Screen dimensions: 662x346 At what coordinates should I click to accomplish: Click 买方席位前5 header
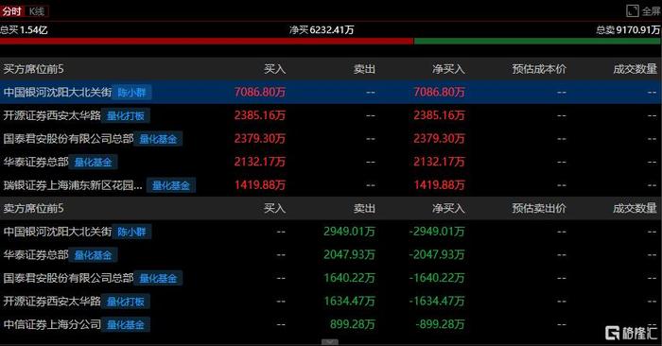33,69
